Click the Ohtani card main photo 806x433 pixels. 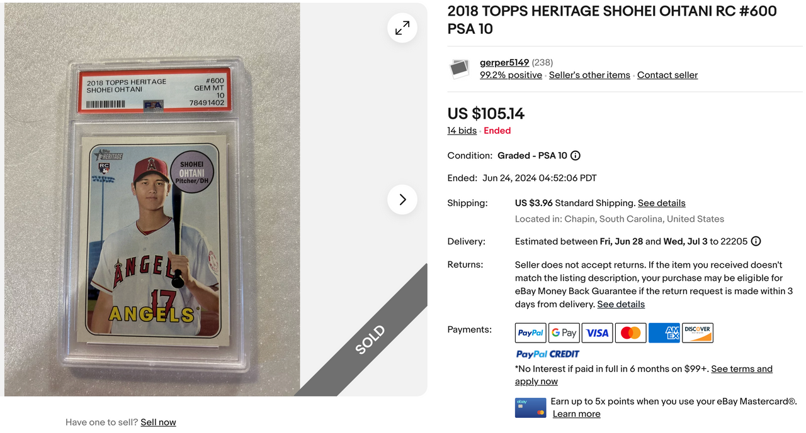152,199
